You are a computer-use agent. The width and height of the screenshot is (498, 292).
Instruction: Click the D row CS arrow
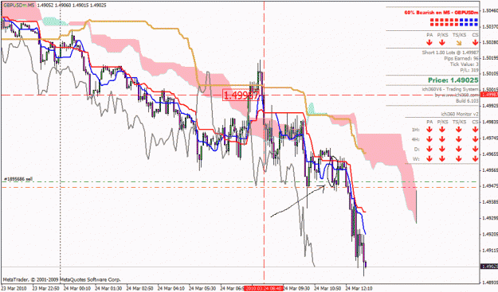pyautogui.click(x=475, y=149)
